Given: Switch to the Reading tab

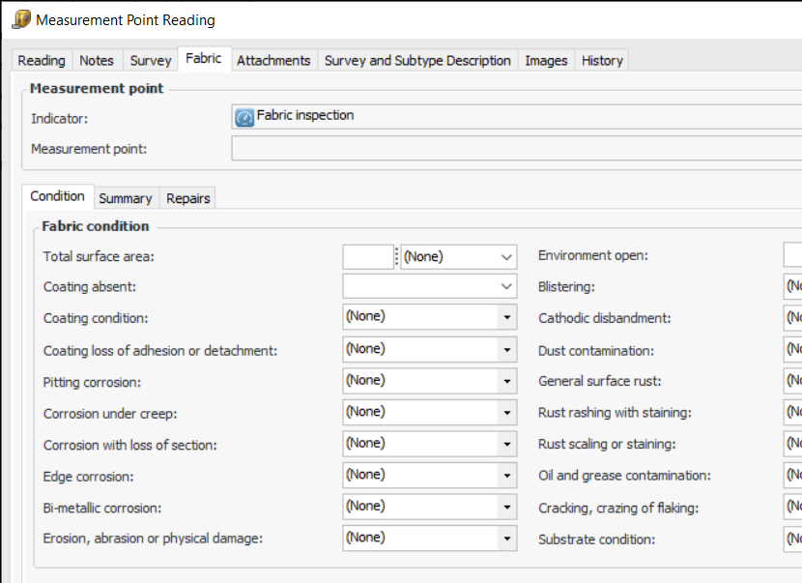Looking at the screenshot, I should (x=42, y=60).
